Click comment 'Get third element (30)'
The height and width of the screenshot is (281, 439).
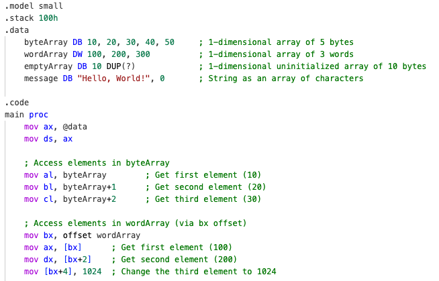point(207,199)
